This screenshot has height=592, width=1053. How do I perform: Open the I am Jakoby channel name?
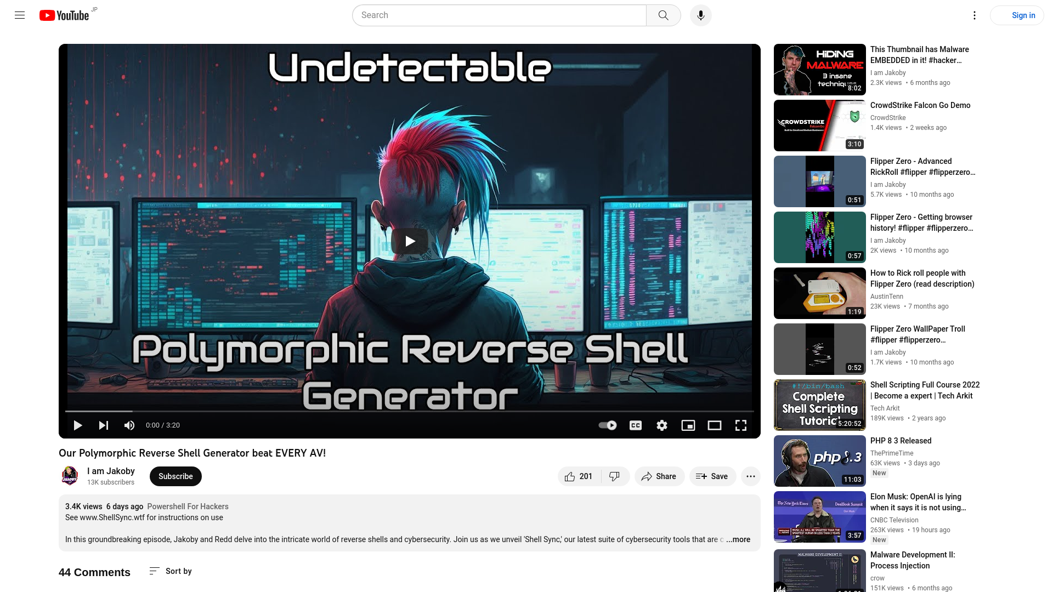coord(111,471)
